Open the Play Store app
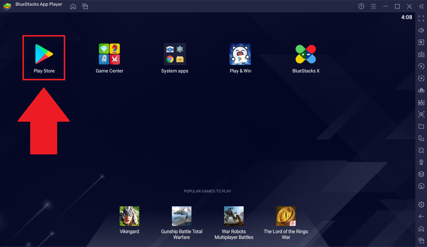Screen dimensions: 427x247 coord(44,58)
